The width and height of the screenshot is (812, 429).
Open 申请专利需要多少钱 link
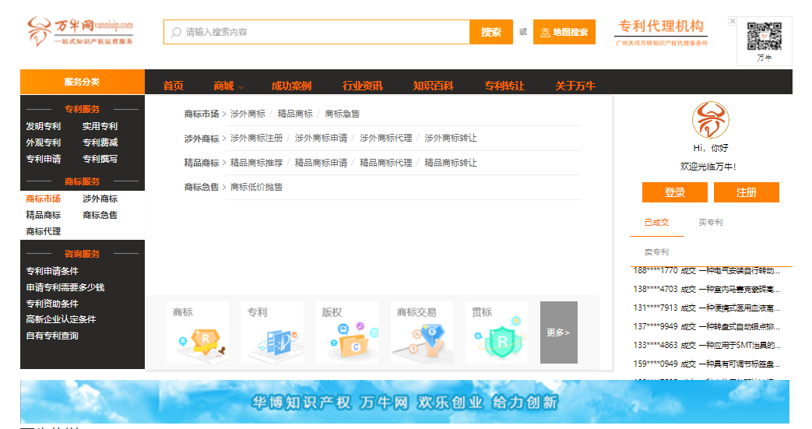coord(65,287)
